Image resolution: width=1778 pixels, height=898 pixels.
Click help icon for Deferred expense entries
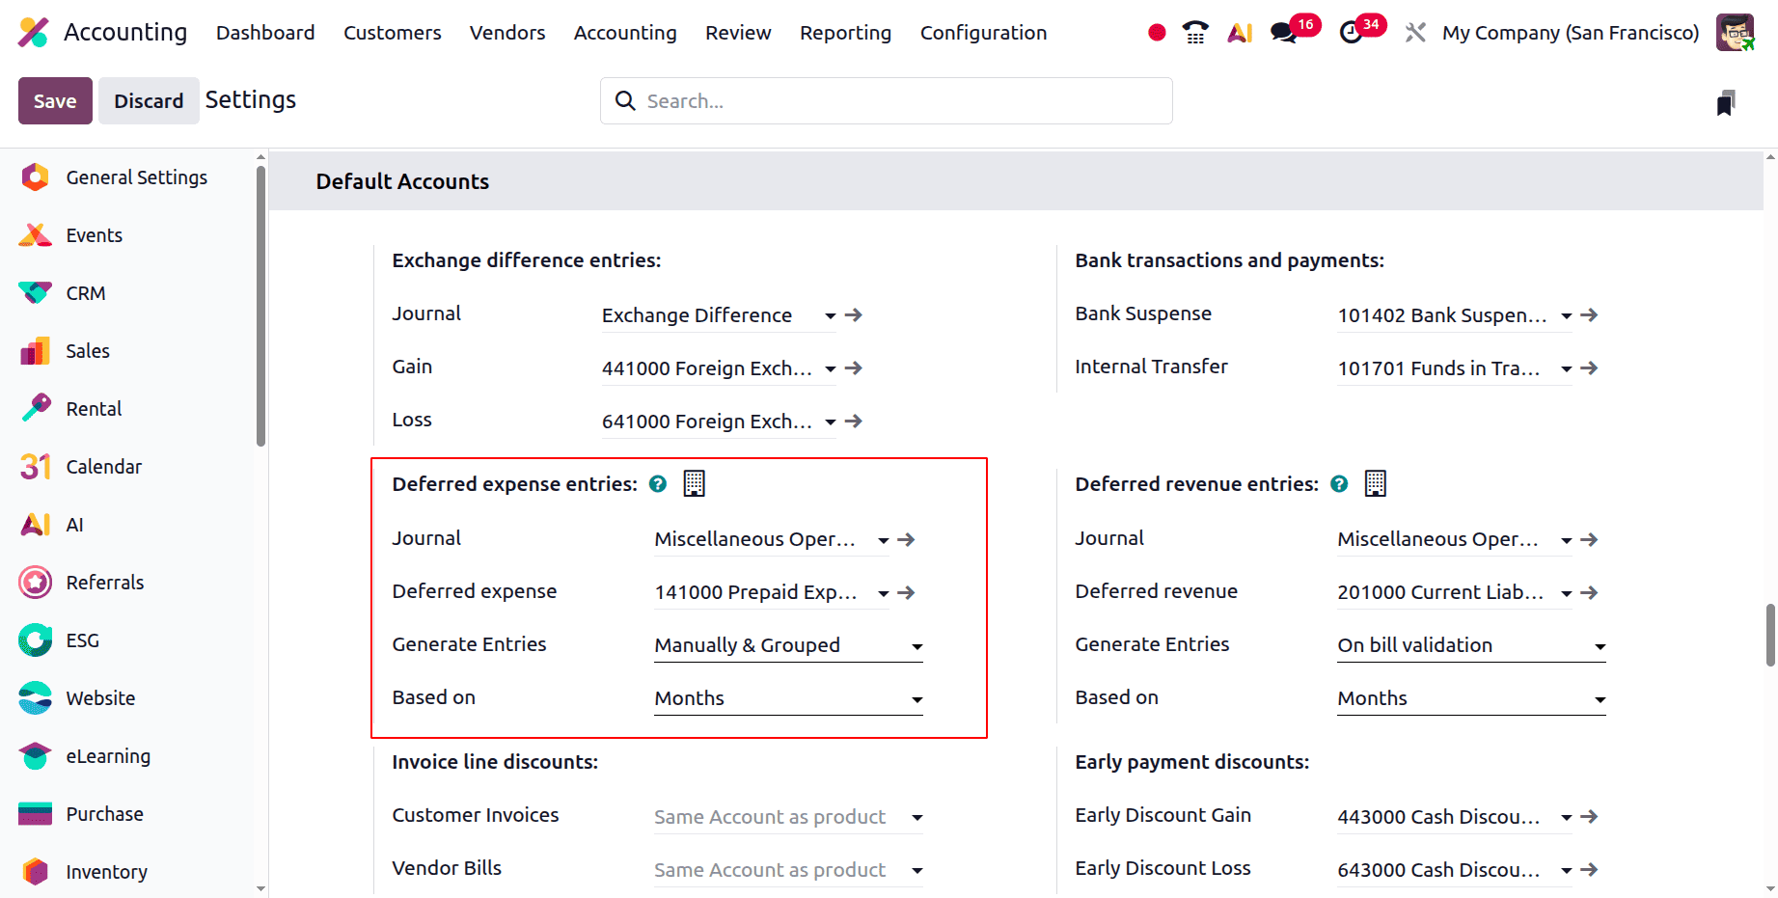coord(658,484)
